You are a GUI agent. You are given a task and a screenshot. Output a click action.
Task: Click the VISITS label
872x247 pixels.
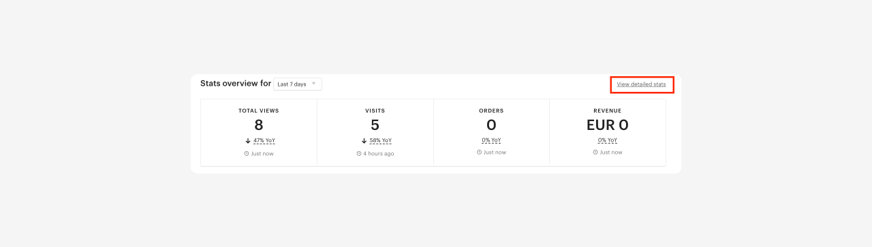tap(375, 111)
